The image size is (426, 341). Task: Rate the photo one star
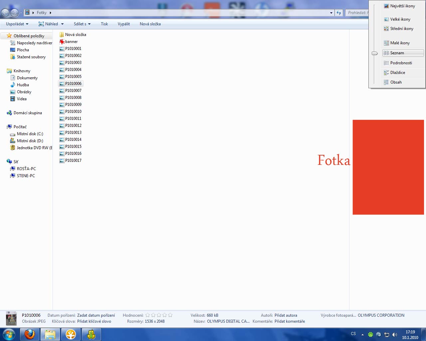148,315
